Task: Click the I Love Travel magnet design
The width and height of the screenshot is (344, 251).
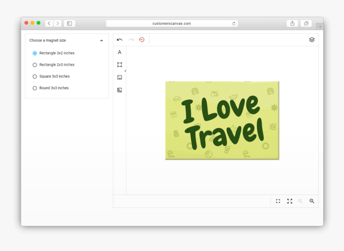Action: click(x=222, y=120)
